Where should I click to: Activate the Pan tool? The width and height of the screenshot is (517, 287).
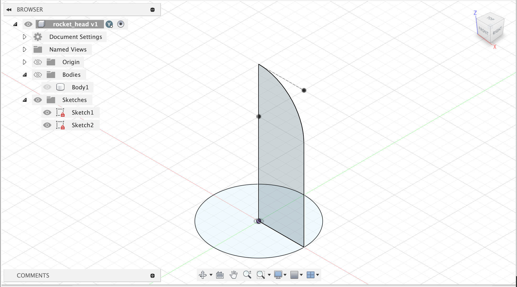tap(233, 275)
